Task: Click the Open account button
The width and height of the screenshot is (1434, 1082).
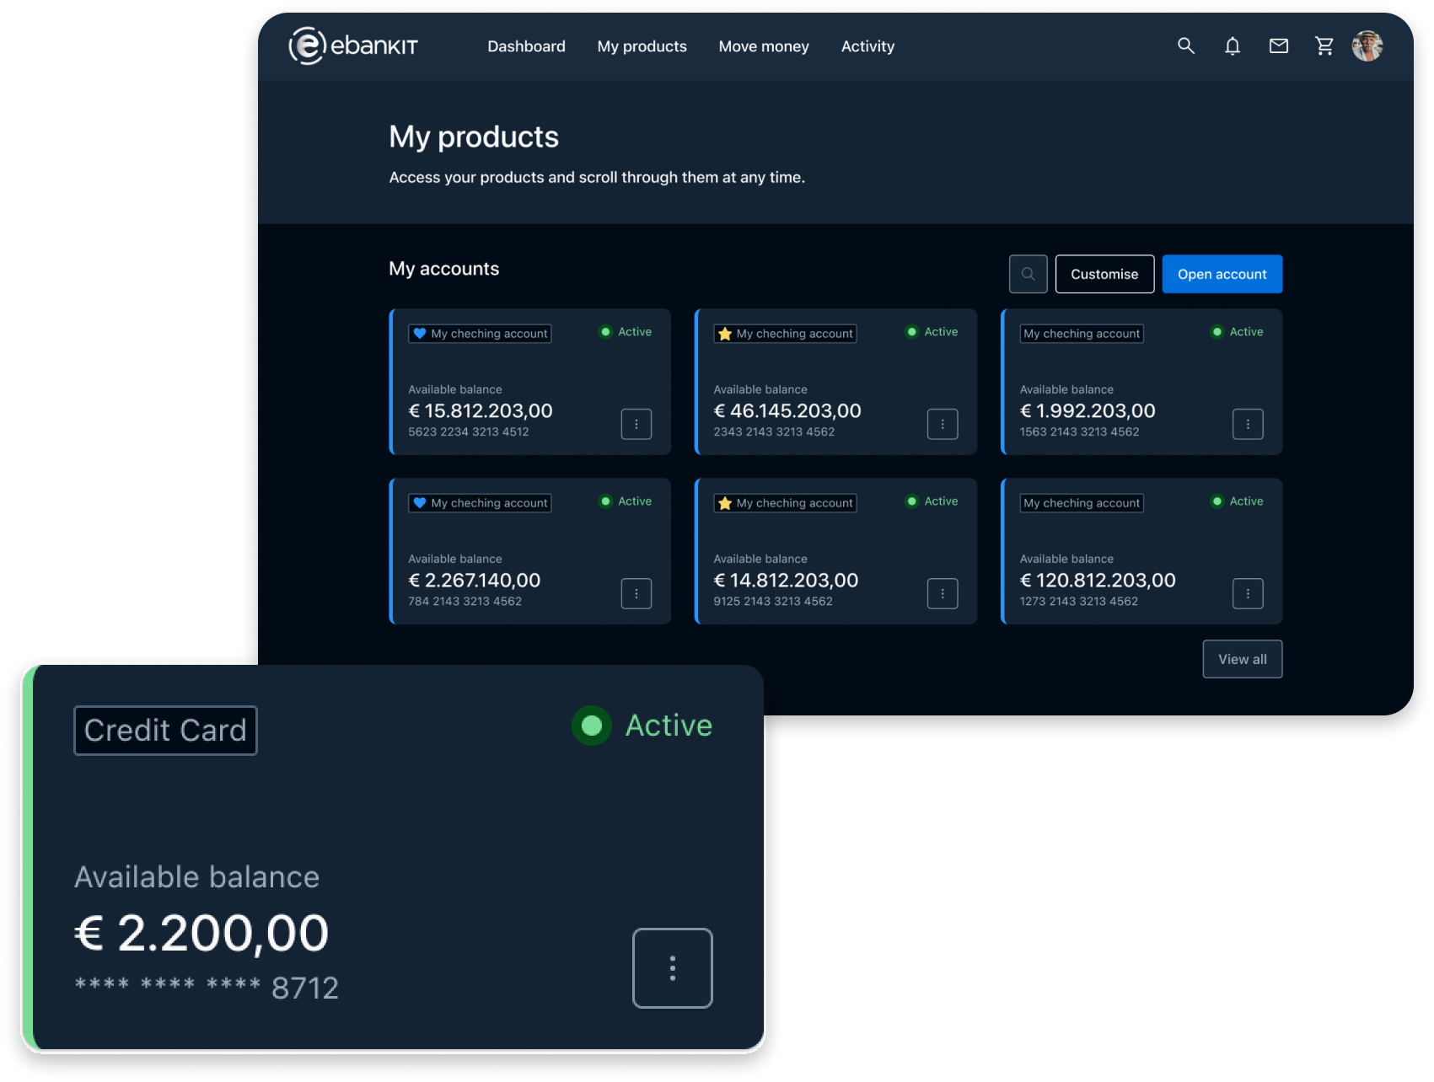Action: [1222, 274]
